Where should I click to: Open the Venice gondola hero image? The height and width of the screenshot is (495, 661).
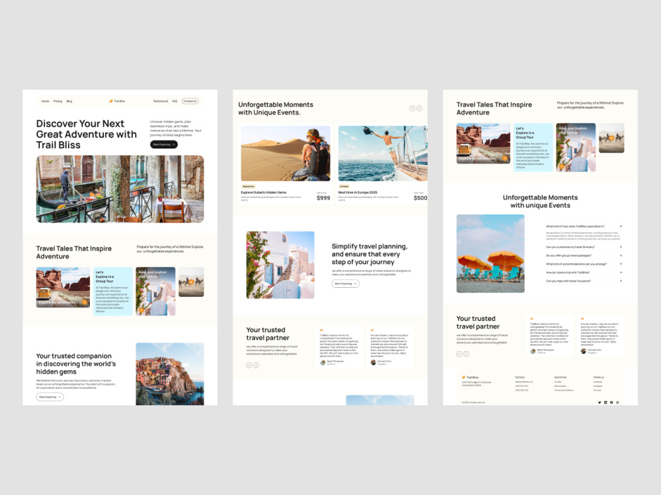[120, 189]
